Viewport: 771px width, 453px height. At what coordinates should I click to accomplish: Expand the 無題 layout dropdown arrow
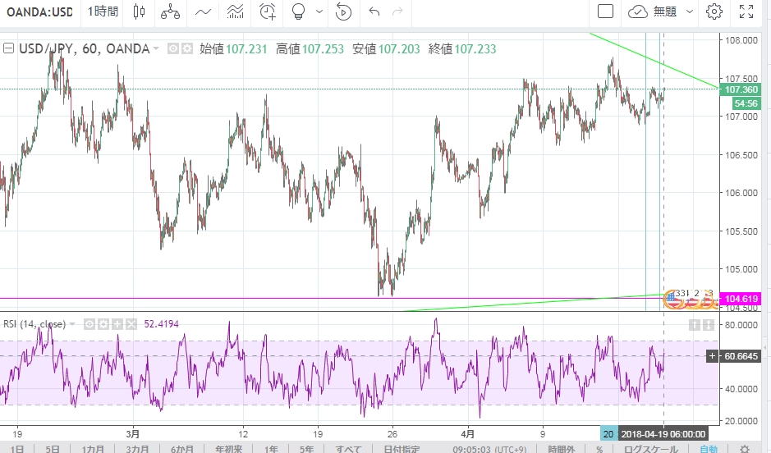tap(690, 11)
